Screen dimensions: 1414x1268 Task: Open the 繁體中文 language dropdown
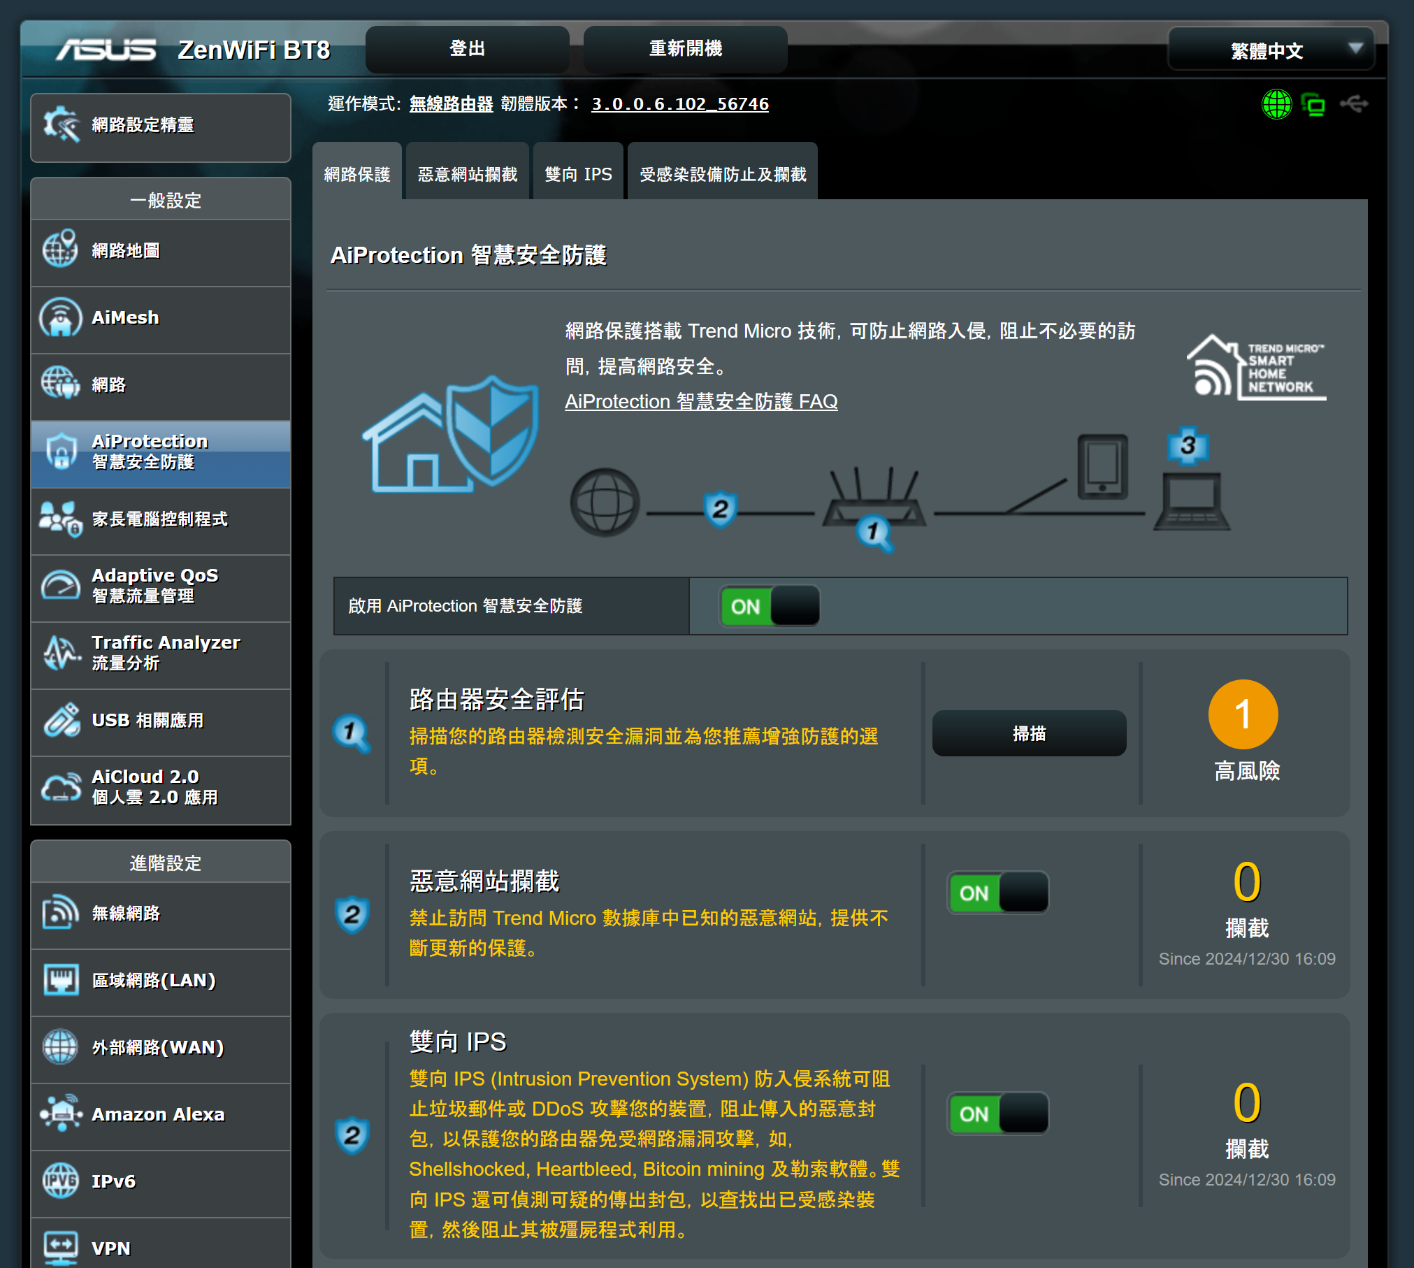click(x=1271, y=50)
